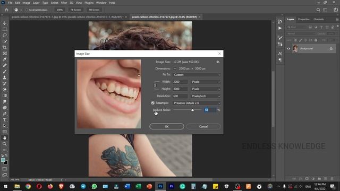Open the Search magnifier at top right
The width and height of the screenshot is (340, 191).
pyautogui.click(x=318, y=10)
